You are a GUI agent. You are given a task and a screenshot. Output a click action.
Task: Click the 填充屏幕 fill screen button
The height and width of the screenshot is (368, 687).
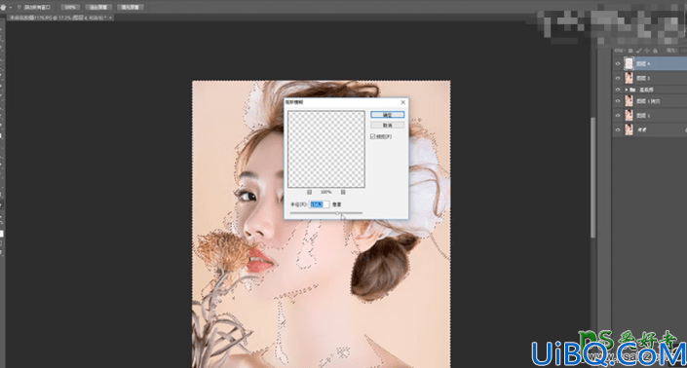(131, 8)
